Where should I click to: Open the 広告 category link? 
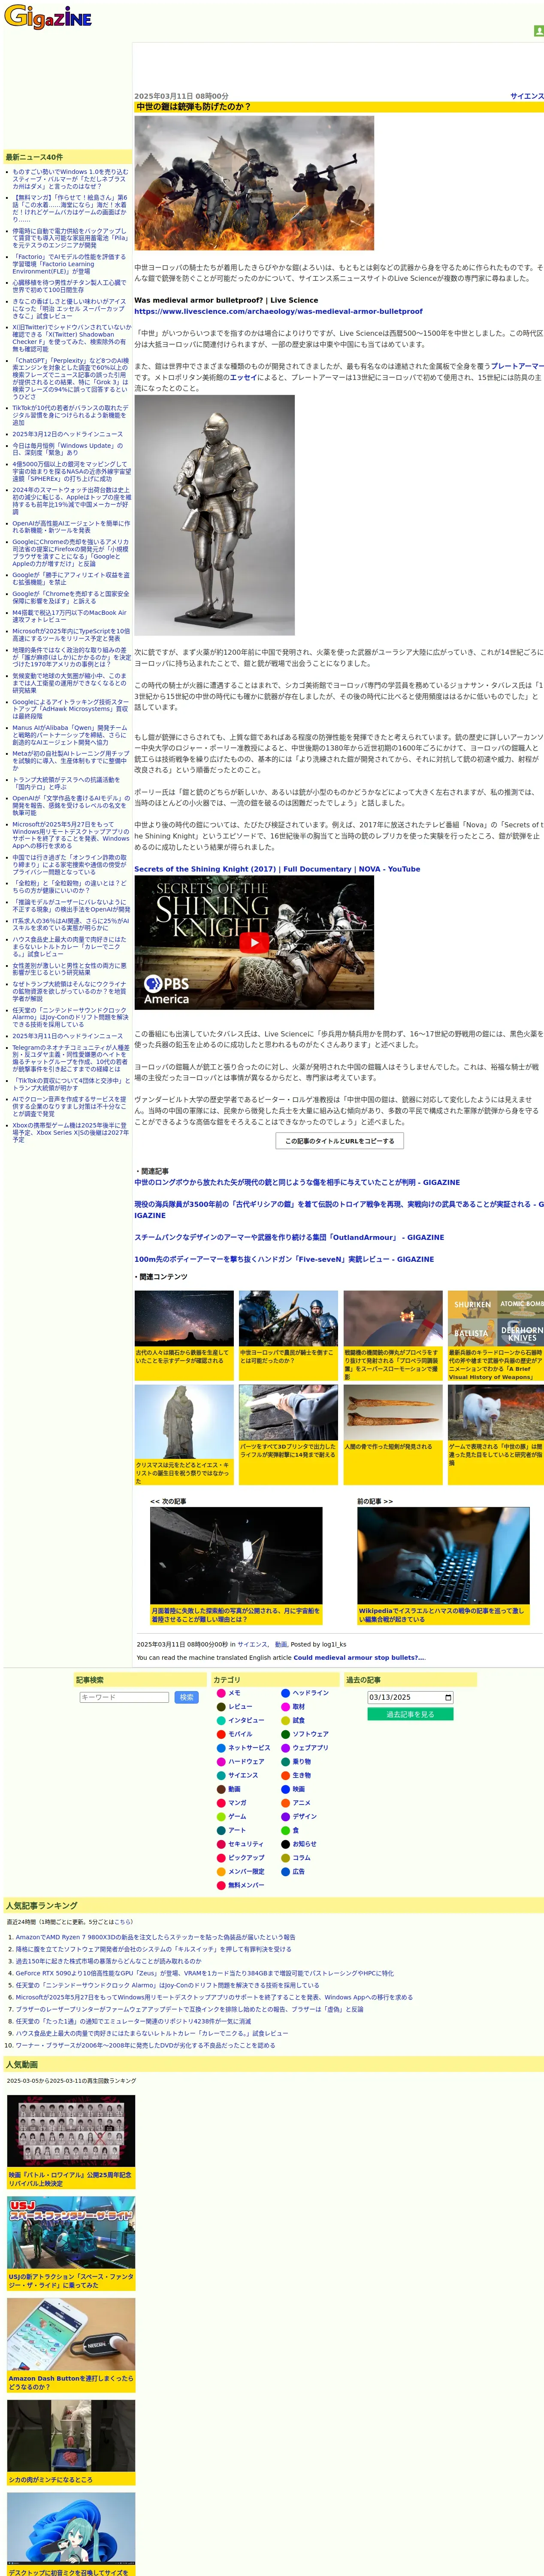pos(298,1871)
